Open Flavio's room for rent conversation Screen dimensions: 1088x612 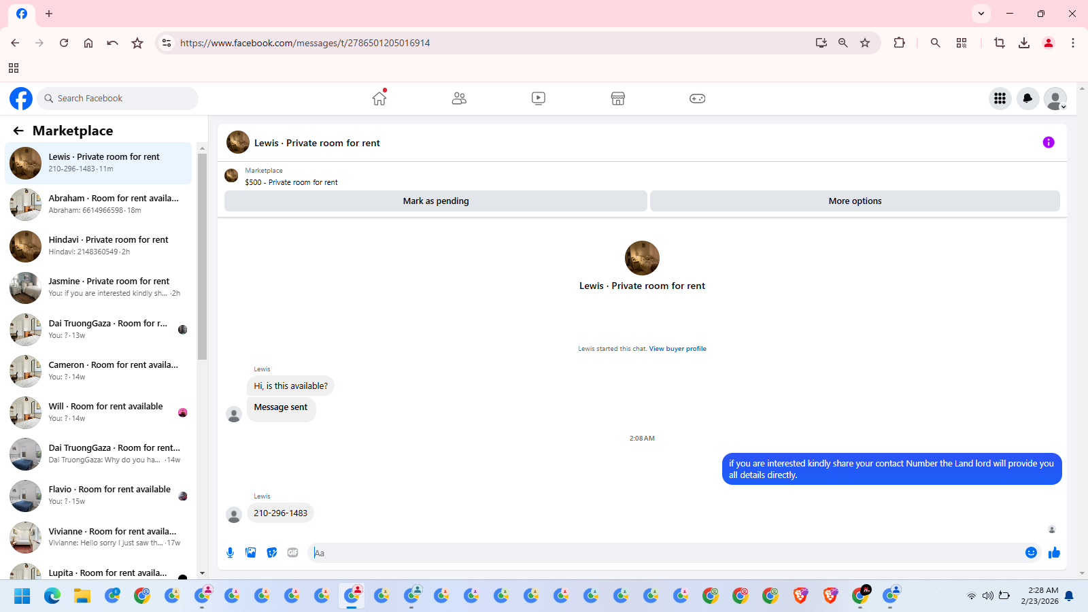[99, 496]
